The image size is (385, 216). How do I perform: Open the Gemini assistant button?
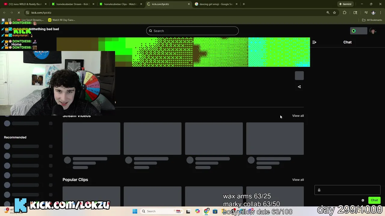345,4
